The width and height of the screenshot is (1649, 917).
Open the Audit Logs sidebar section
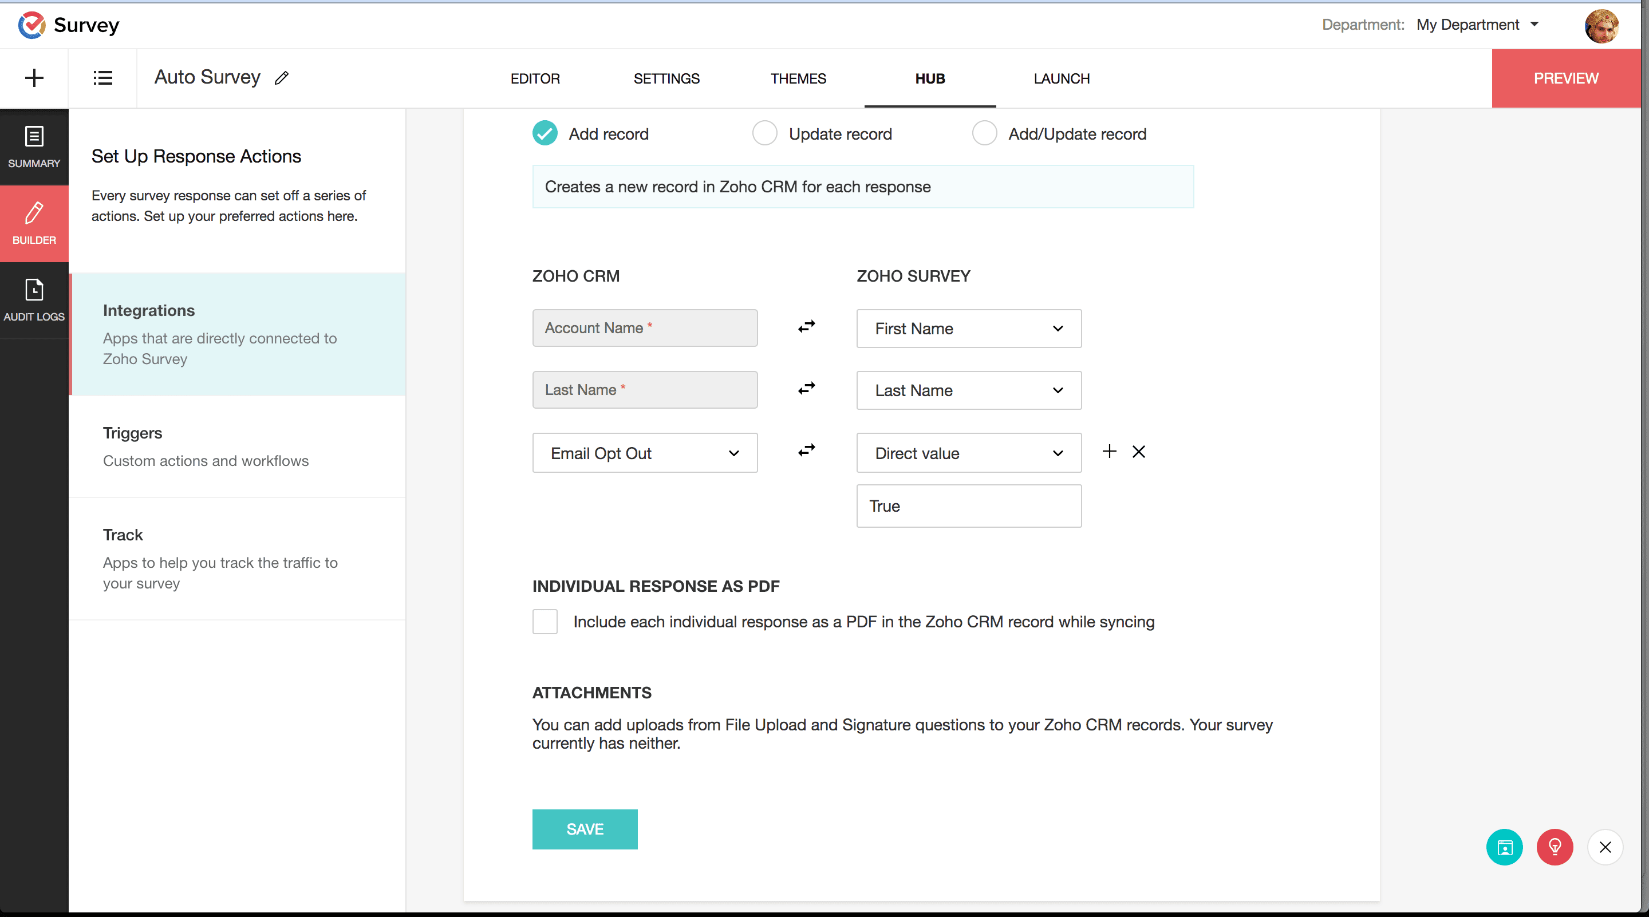pyautogui.click(x=34, y=299)
